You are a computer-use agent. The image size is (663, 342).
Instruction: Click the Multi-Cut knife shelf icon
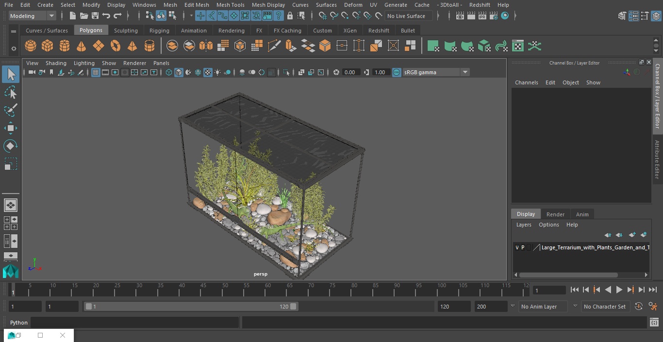click(274, 46)
